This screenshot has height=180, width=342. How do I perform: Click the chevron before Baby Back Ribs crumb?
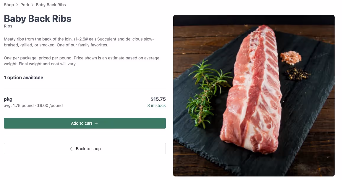pos(32,5)
